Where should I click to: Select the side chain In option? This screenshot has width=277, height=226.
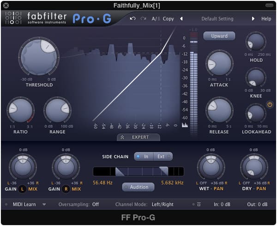pos(144,156)
